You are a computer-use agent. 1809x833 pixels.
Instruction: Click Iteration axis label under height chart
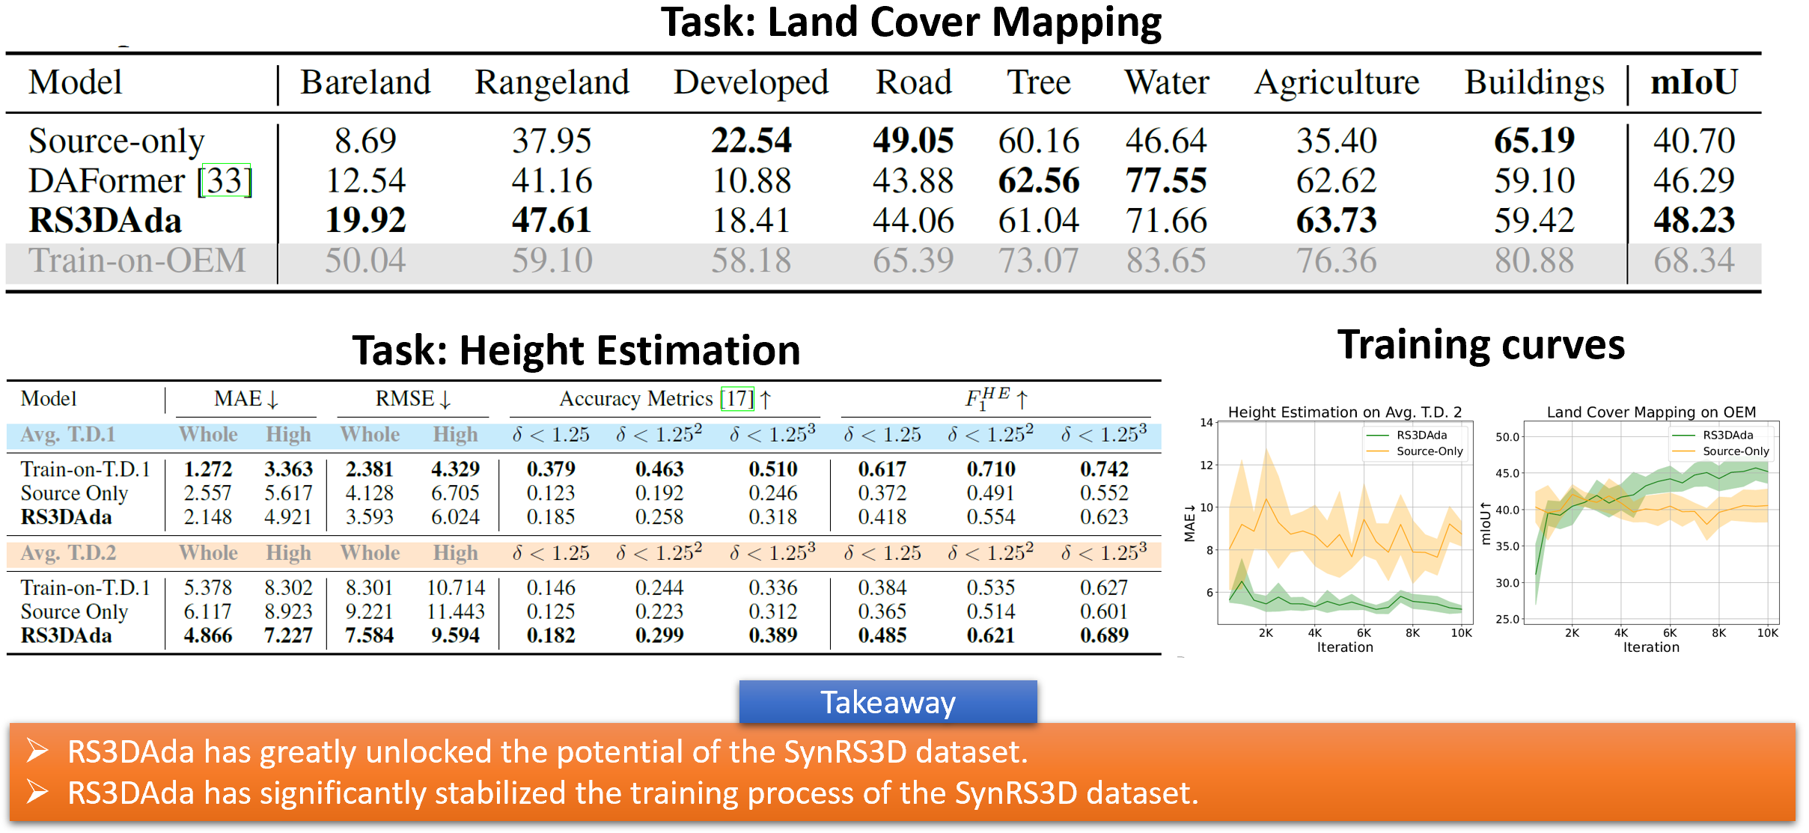pyautogui.click(x=1345, y=647)
